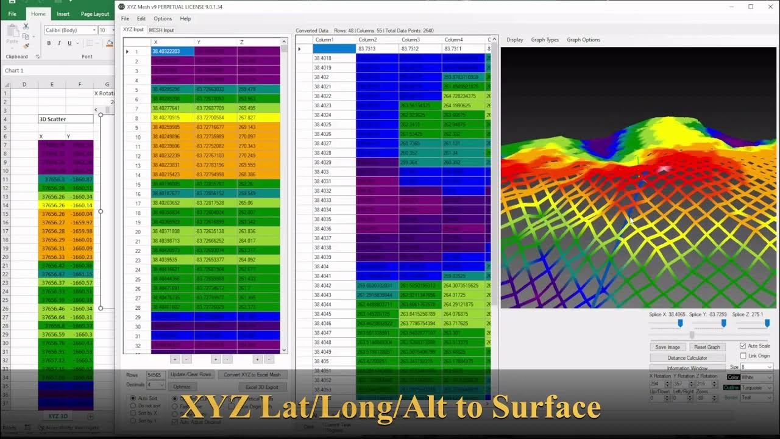Click the Optimize button
The image size is (780, 439).
click(x=182, y=387)
